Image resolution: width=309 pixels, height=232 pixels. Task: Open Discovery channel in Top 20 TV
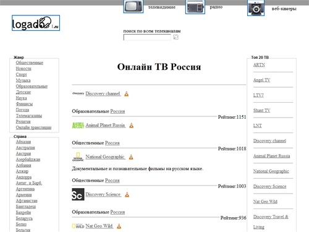269,141
